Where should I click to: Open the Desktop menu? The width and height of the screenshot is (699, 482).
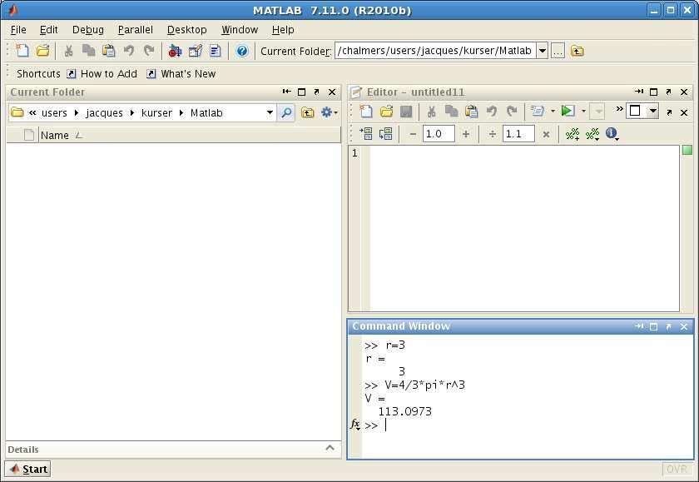point(186,30)
